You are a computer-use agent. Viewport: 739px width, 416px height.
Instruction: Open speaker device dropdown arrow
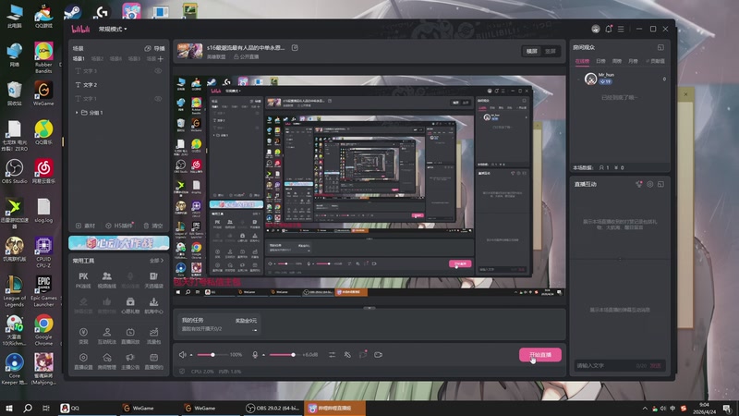click(x=191, y=355)
